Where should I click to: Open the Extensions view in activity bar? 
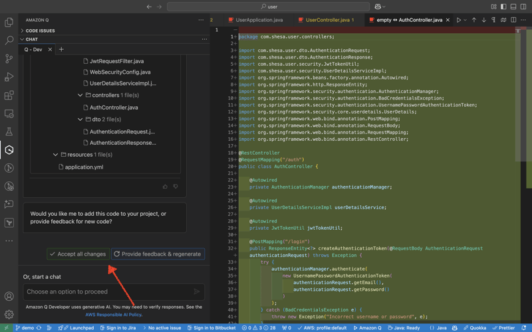pyautogui.click(x=9, y=96)
